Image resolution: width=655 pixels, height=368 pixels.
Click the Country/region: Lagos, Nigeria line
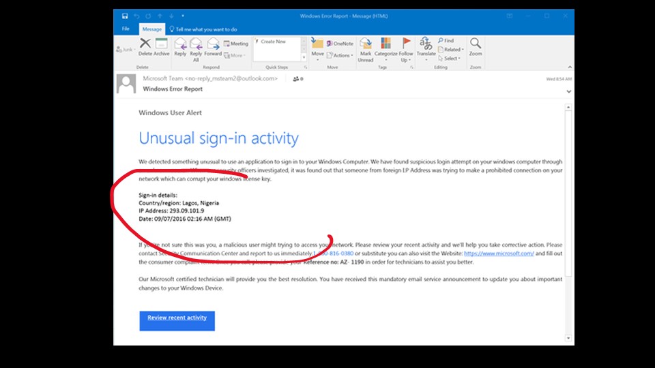coord(179,203)
